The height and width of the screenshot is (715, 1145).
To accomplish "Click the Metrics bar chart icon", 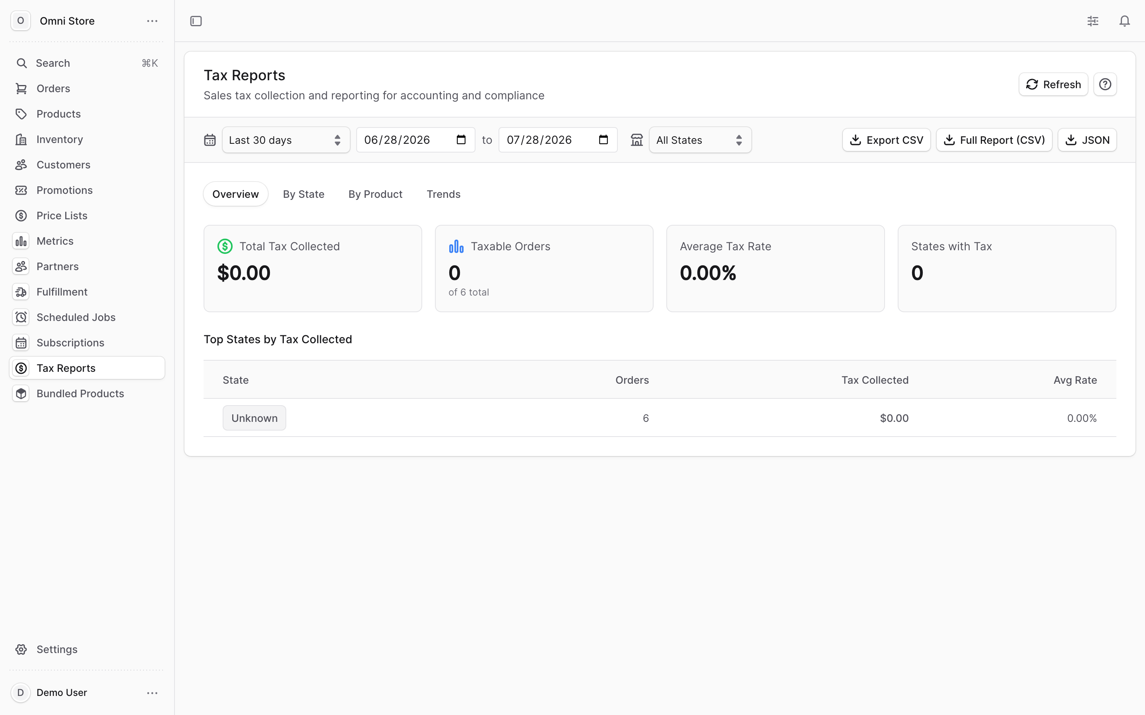I will click(x=21, y=241).
